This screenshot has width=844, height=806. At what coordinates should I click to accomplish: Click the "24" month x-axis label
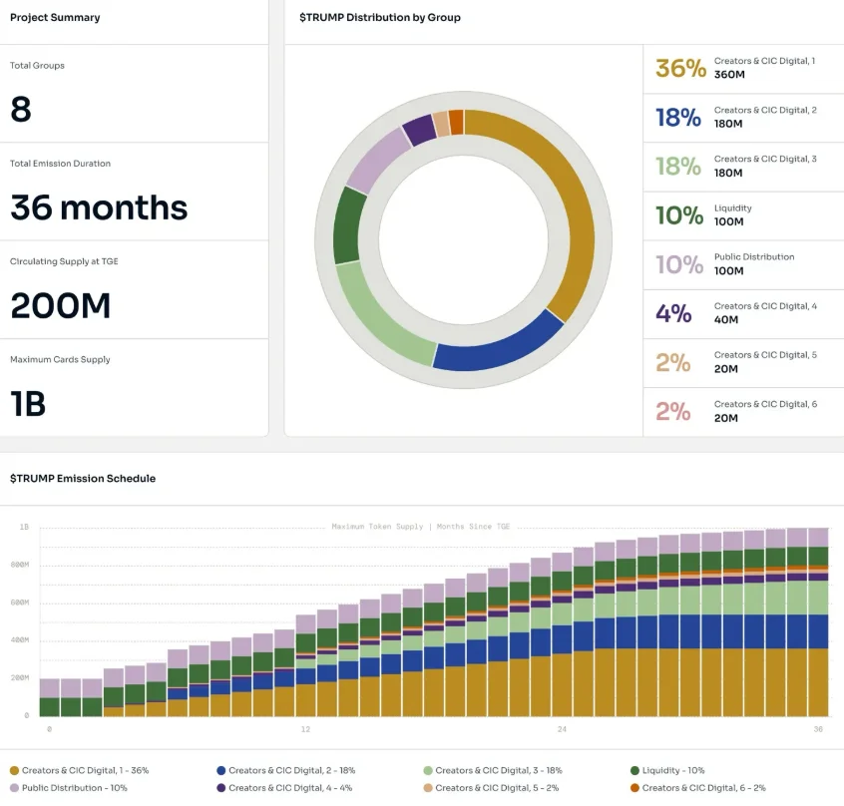[x=562, y=729]
